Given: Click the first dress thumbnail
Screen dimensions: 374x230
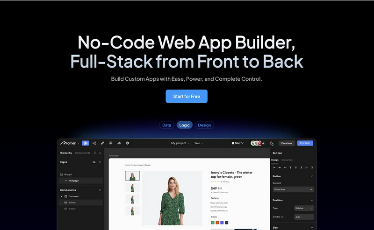Looking at the screenshot, I should tap(132, 176).
